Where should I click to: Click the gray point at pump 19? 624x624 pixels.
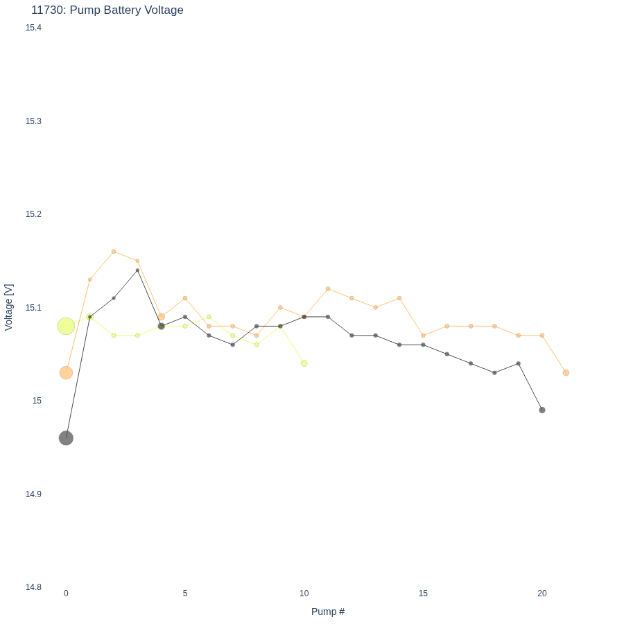518,363
